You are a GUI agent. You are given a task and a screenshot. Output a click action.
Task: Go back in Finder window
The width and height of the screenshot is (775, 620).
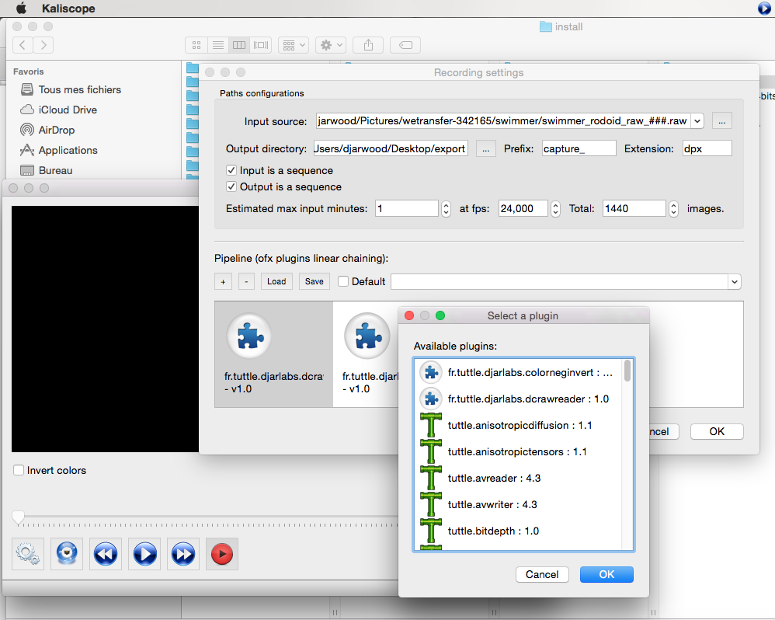[23, 45]
